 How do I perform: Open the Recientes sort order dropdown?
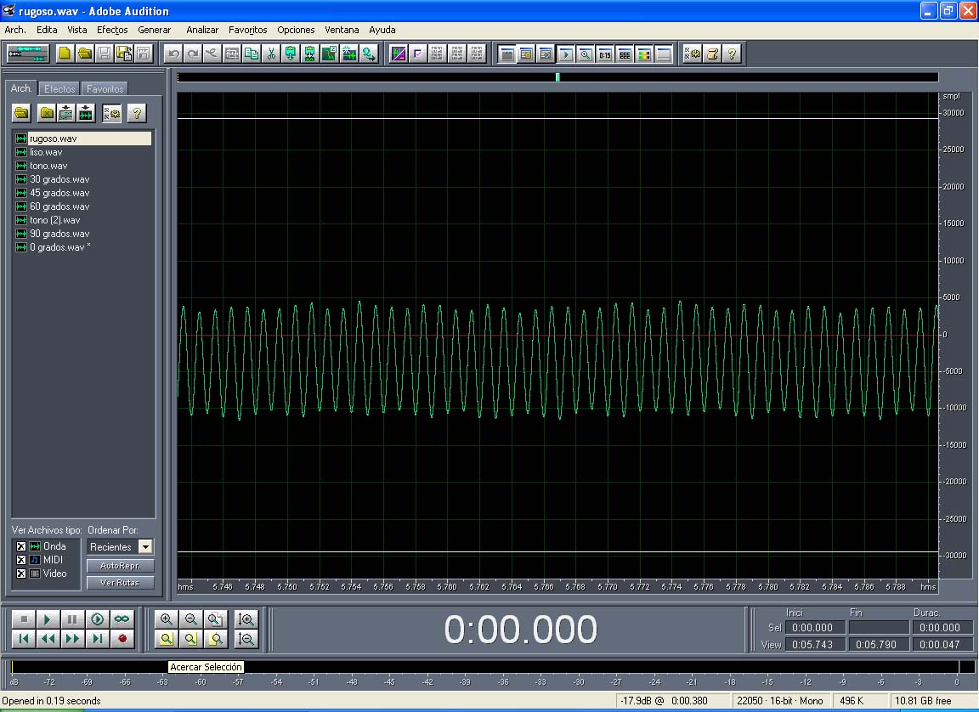coord(144,546)
